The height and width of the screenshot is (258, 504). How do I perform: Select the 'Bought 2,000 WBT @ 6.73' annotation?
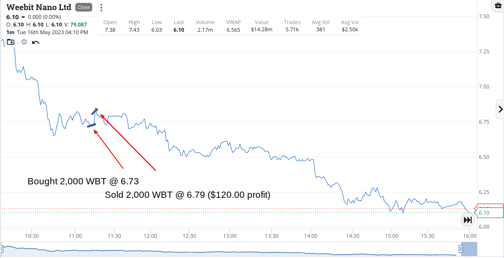coord(83,181)
